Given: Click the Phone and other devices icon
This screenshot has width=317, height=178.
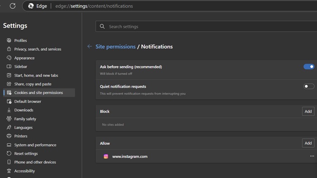Looking at the screenshot, I should pos(9,162).
